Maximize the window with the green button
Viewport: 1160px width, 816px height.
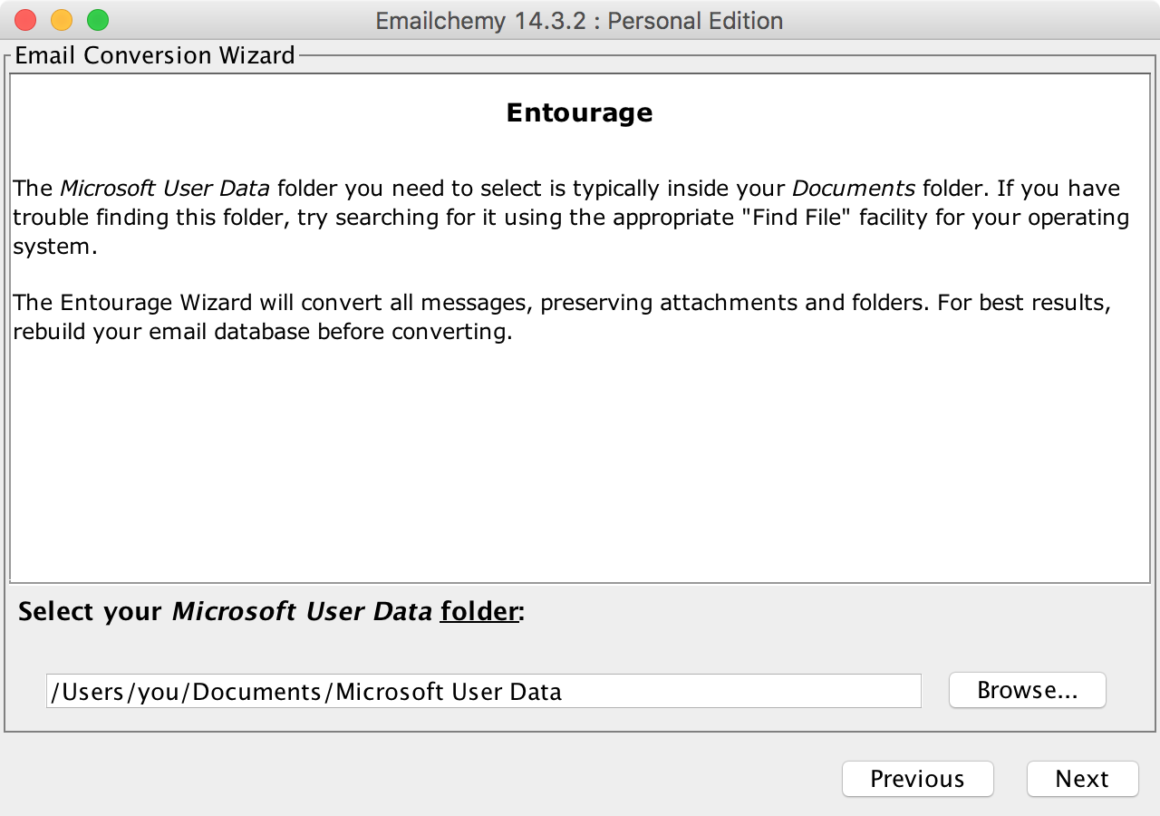click(x=98, y=20)
